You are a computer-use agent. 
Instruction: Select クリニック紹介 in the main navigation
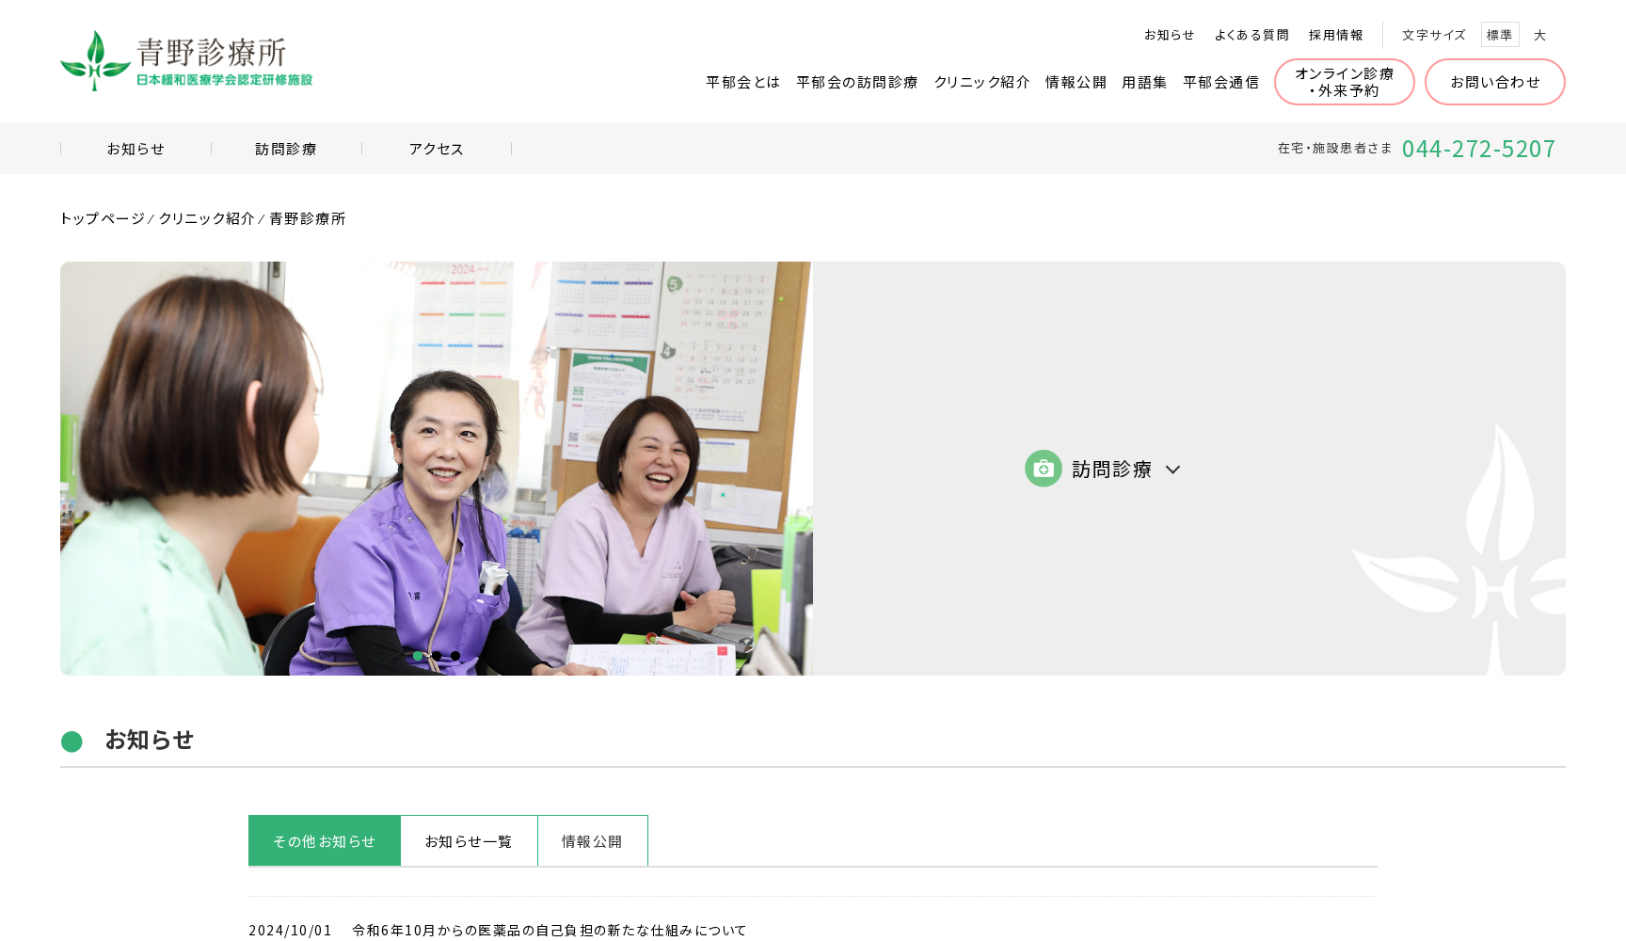click(981, 82)
